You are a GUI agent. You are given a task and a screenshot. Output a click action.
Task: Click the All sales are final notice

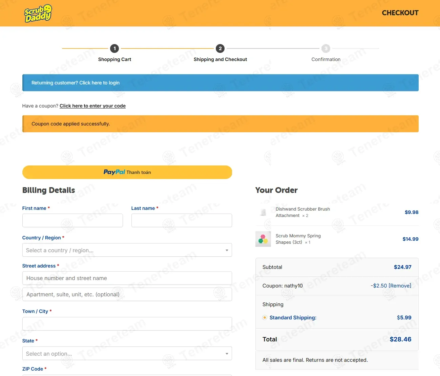click(315, 360)
